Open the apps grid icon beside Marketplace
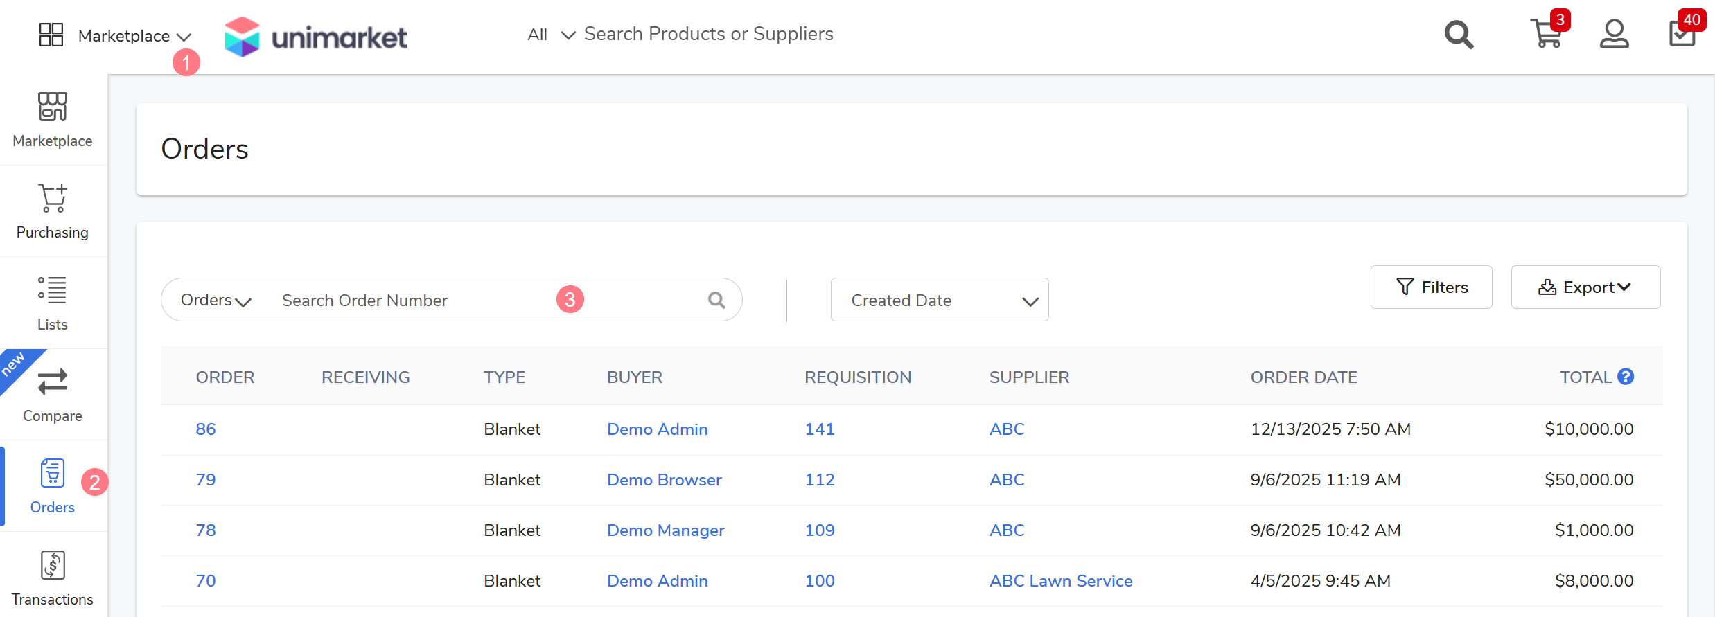 51,35
